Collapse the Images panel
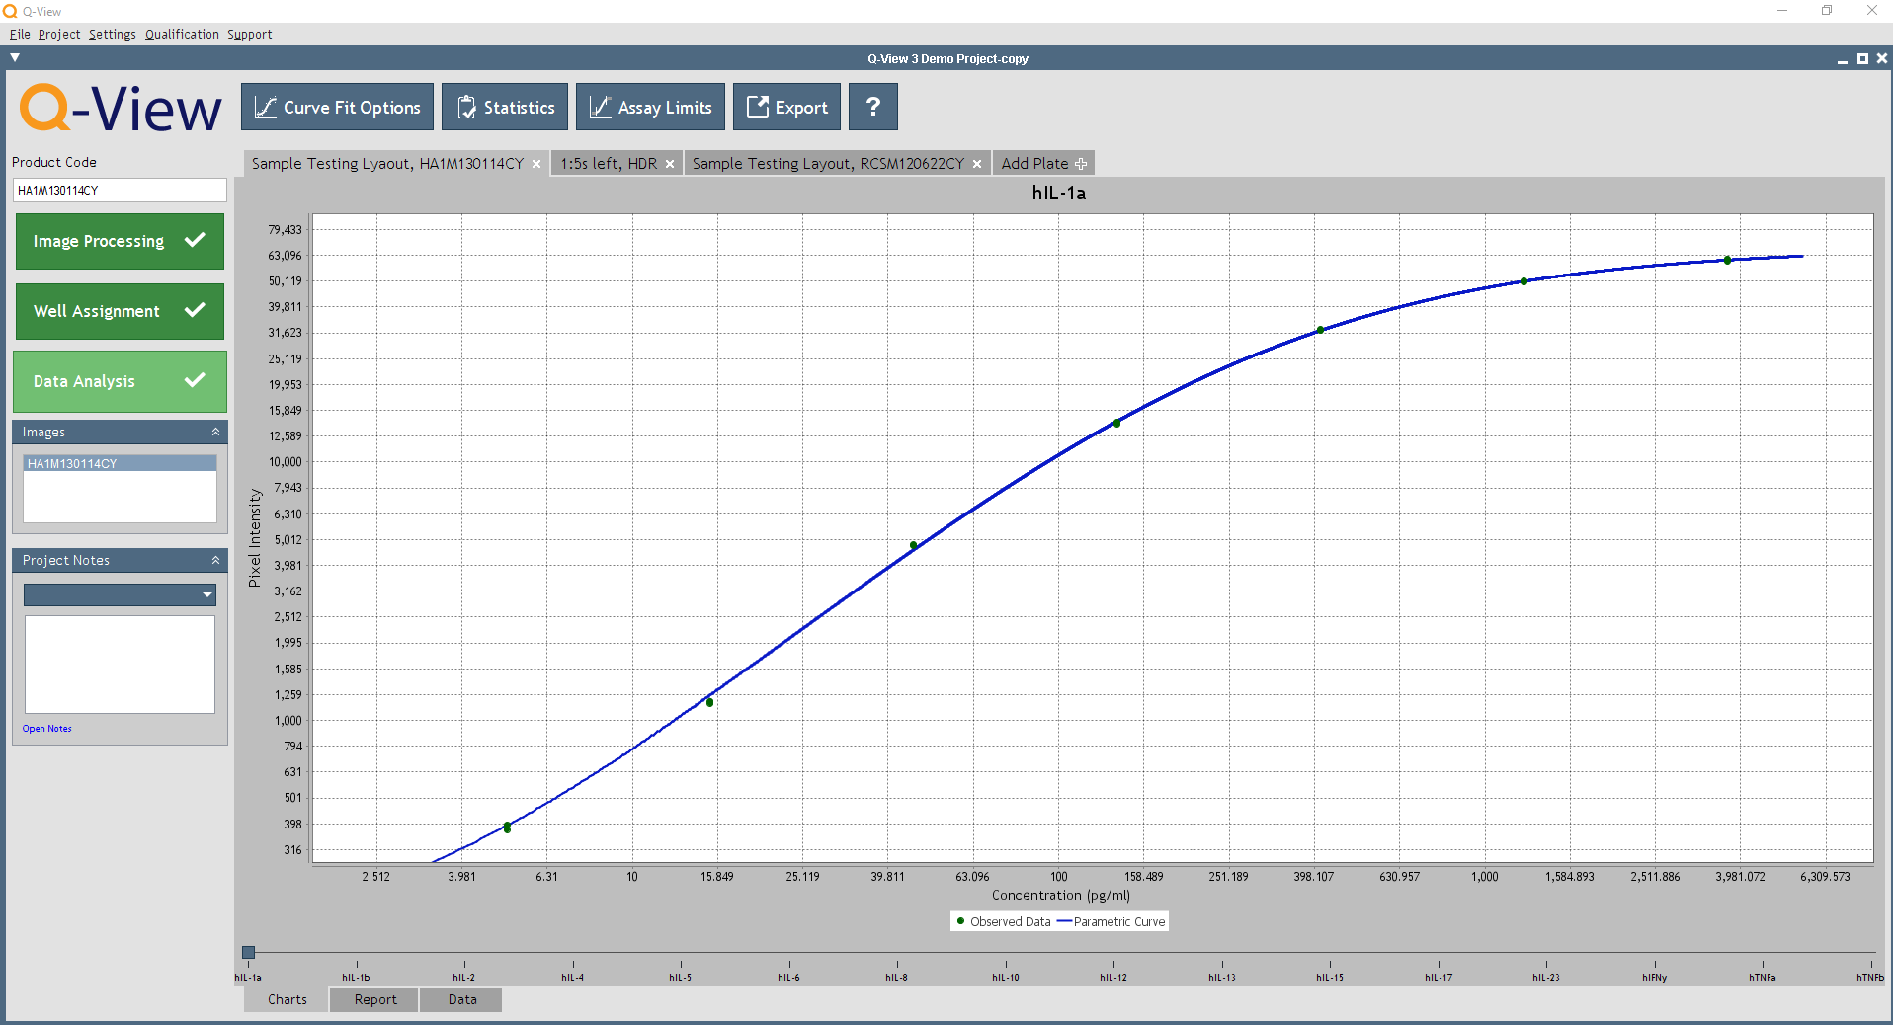This screenshot has height=1025, width=1893. click(215, 432)
